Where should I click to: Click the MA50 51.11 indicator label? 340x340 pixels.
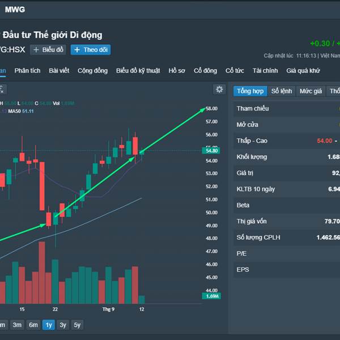click(x=21, y=111)
